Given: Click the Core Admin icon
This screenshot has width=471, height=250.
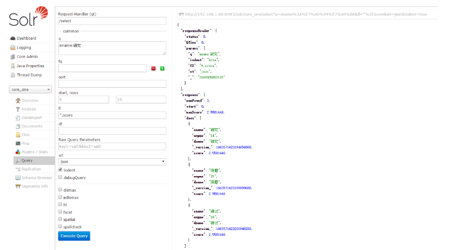Looking at the screenshot, I should (x=12, y=57).
